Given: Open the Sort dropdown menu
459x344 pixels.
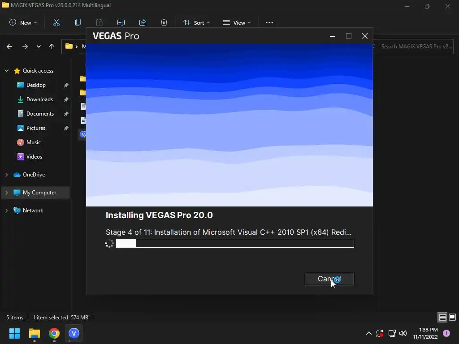Looking at the screenshot, I should click(x=196, y=22).
